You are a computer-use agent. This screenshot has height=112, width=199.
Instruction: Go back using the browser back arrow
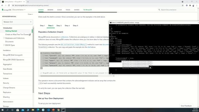[2, 6]
